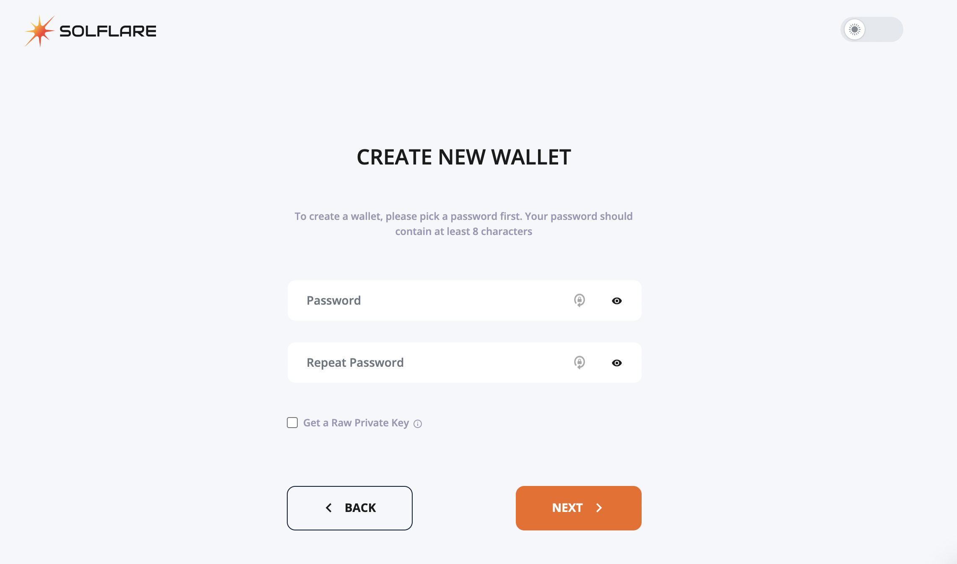957x564 pixels.
Task: Go back with the BACK button
Action: coord(349,508)
